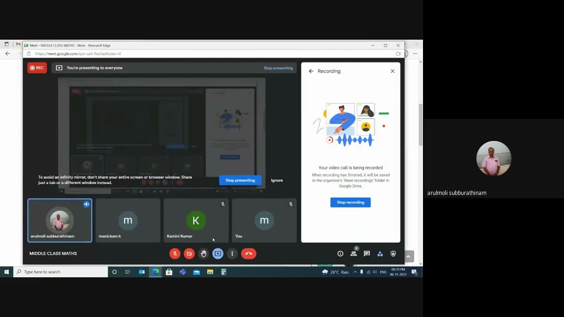Screen dimensions: 564x317
Task: Open Cortana circle on taskbar
Action: (x=115, y=272)
